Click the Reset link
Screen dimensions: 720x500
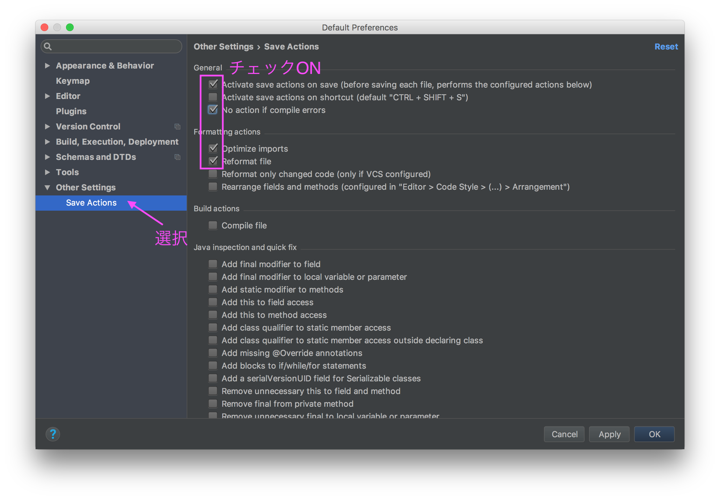(x=666, y=47)
